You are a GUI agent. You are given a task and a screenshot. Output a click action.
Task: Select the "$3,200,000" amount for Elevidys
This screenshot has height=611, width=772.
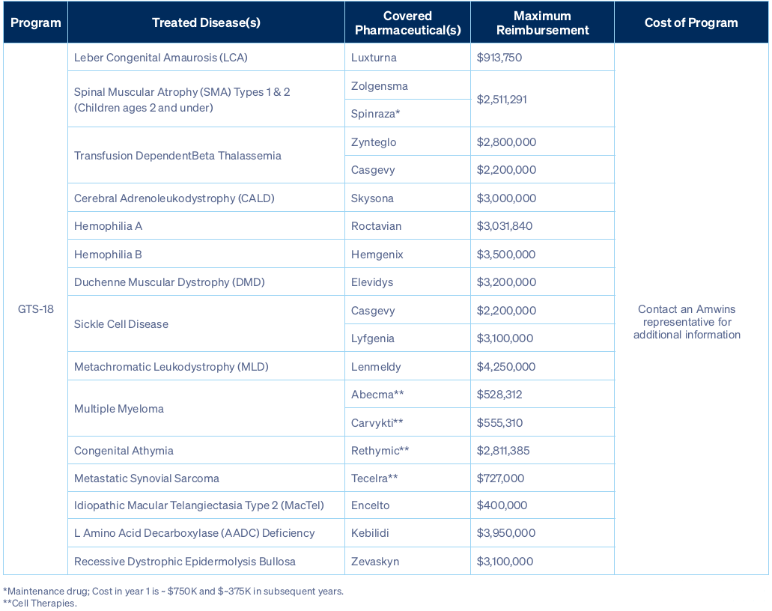506,282
